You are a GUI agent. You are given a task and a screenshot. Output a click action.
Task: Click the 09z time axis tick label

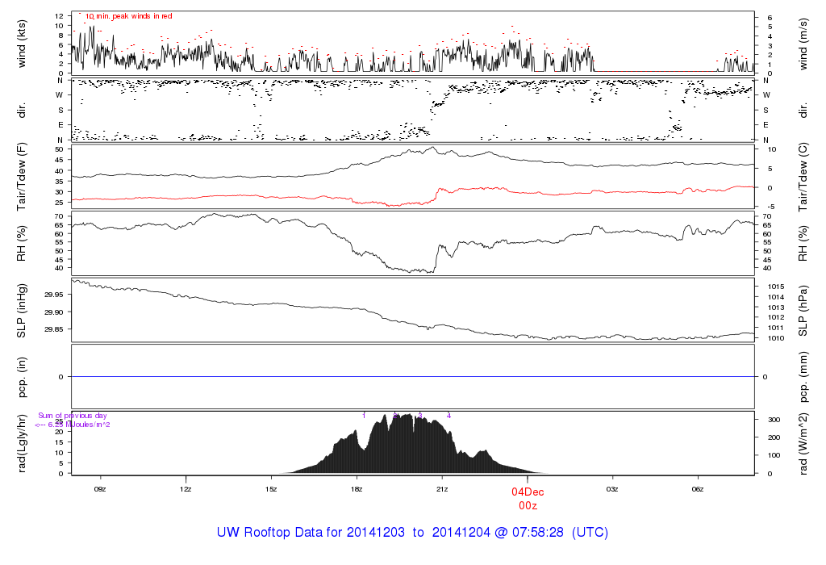pos(100,488)
